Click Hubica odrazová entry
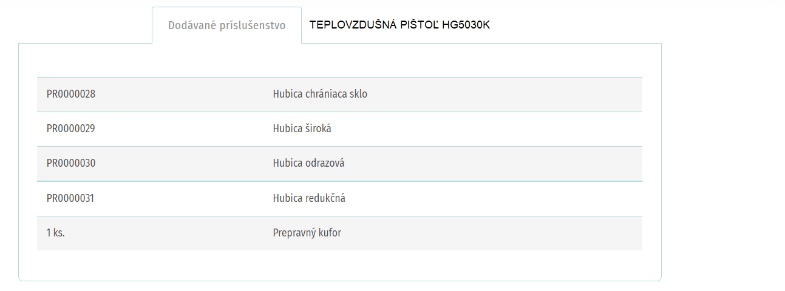The height and width of the screenshot is (291, 785). coord(309,164)
